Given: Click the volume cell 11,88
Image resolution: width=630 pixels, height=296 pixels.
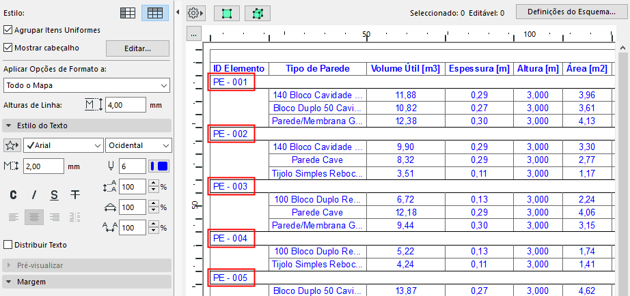Looking at the screenshot, I should click(x=406, y=95).
